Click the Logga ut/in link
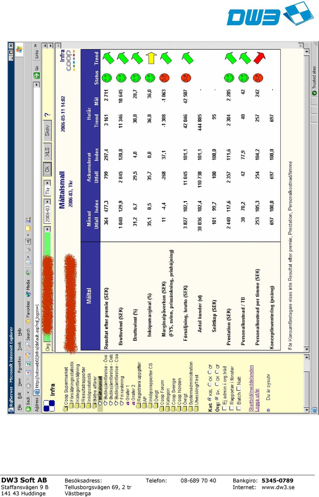 (x=257, y=400)
